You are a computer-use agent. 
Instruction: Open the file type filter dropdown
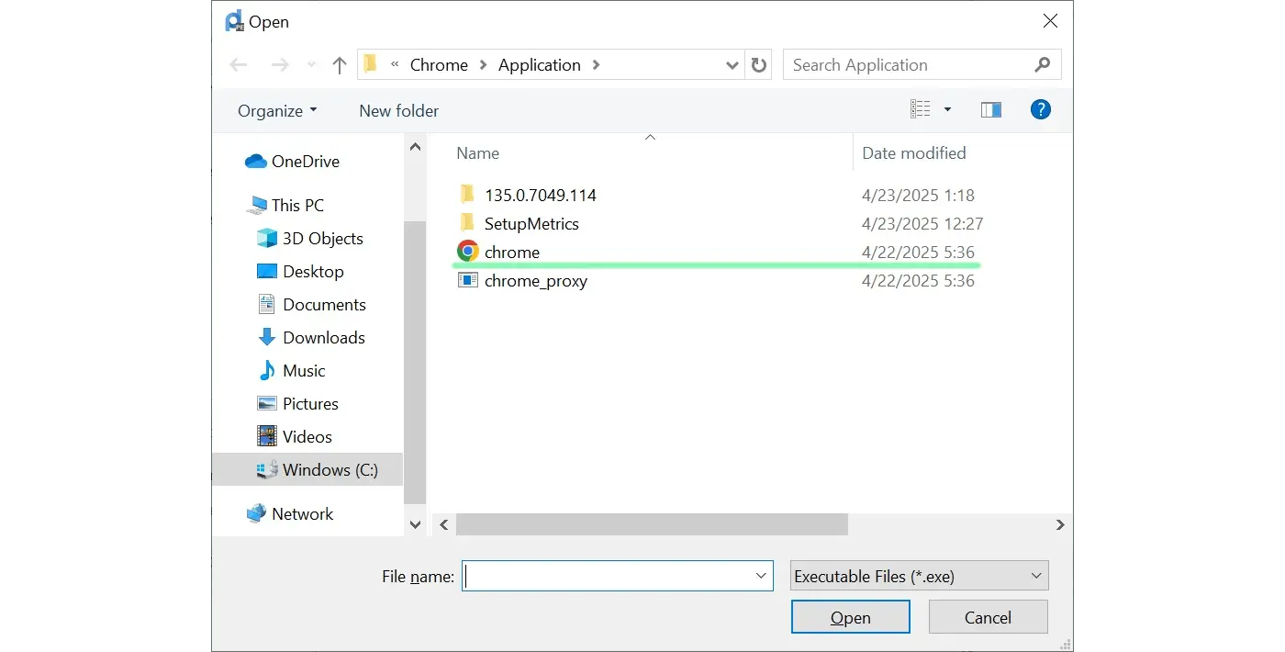click(919, 576)
